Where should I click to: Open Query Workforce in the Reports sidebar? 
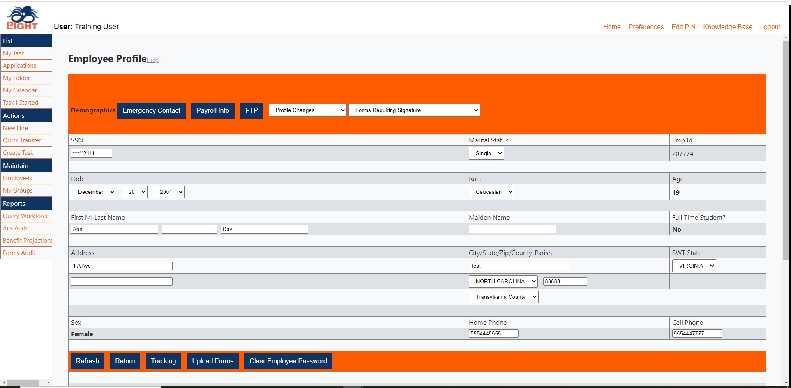pos(26,216)
